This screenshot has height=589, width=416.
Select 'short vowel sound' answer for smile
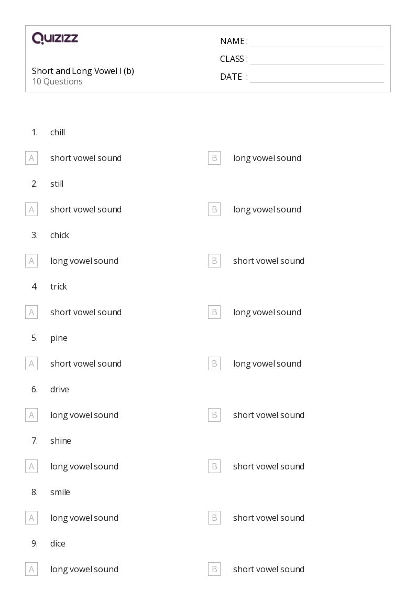[x=268, y=518]
